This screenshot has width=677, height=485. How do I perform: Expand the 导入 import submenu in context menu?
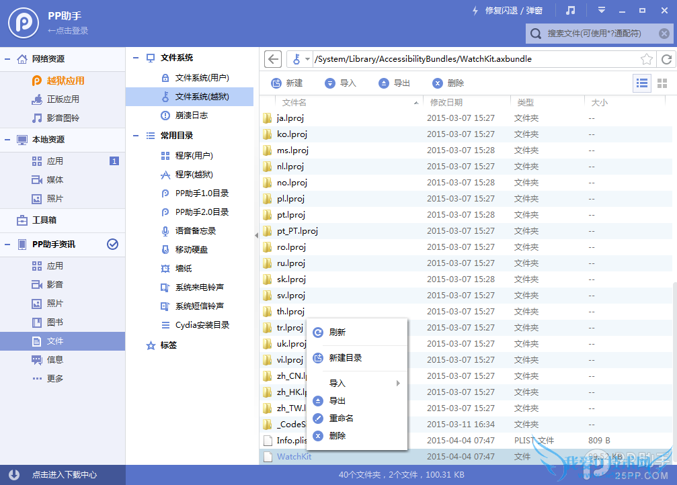(350, 383)
